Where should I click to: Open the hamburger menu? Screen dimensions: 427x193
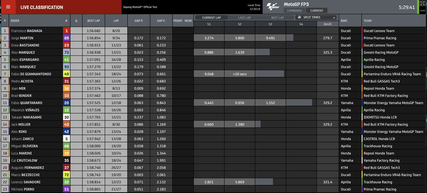click(x=8, y=7)
